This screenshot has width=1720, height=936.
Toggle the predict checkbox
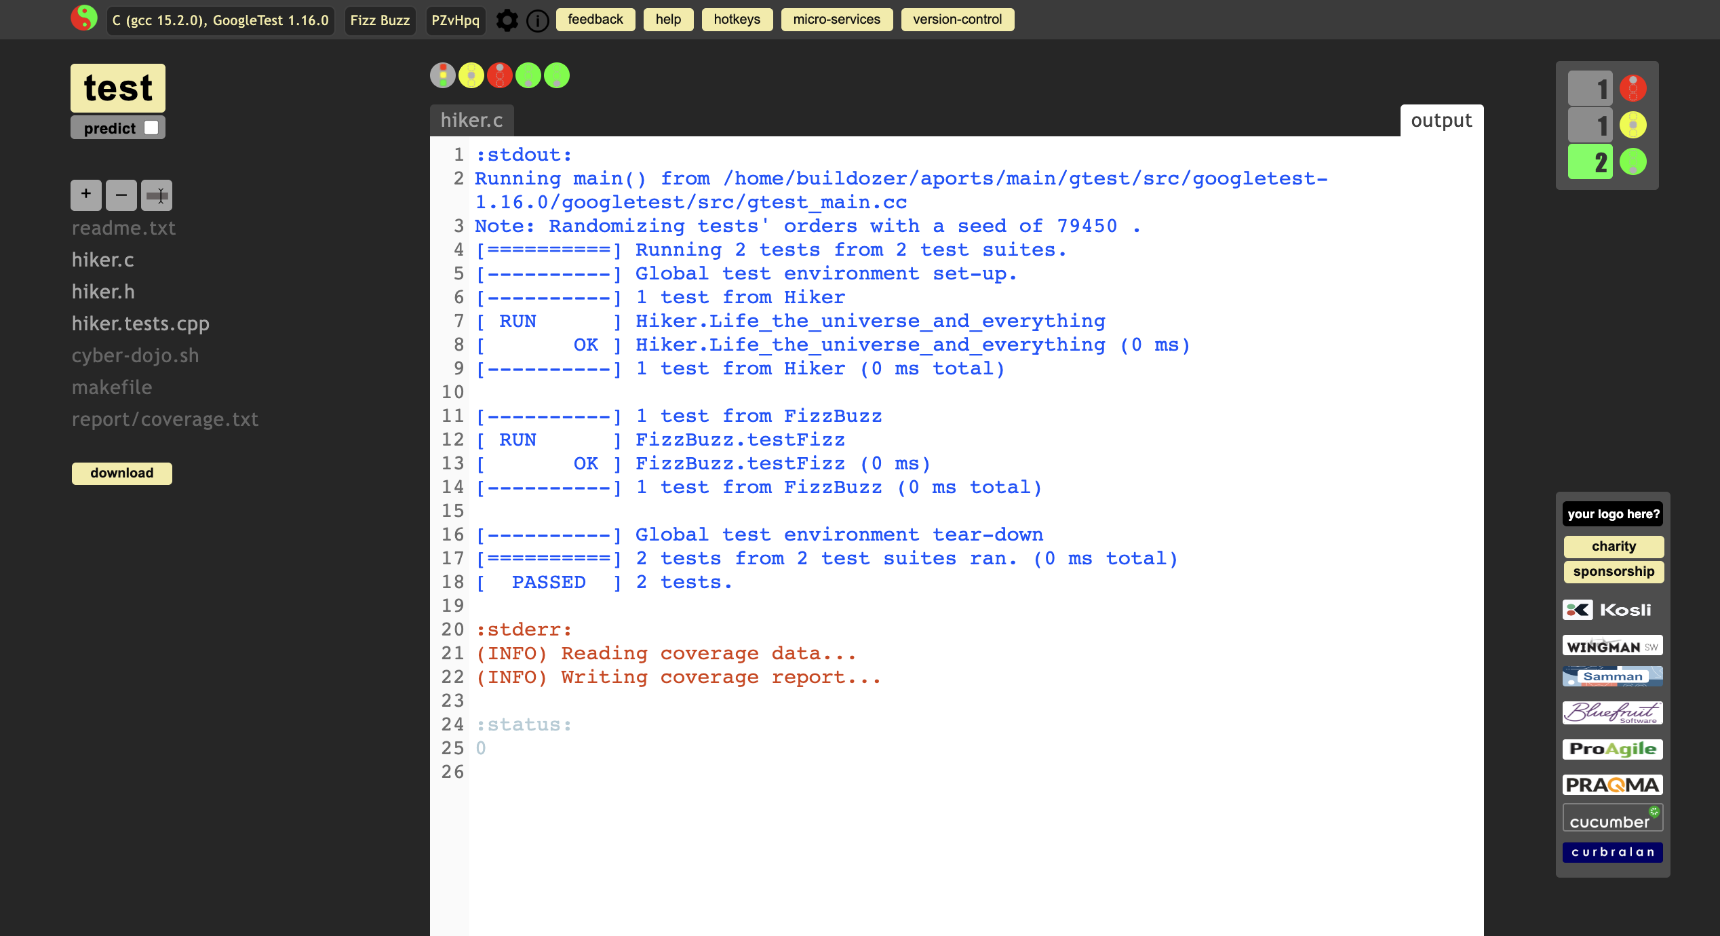pyautogui.click(x=151, y=128)
